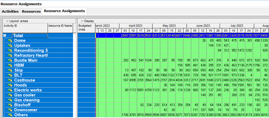Click the Gas cooler row icon
Viewport: 269px width, 118px height.
(10, 95)
